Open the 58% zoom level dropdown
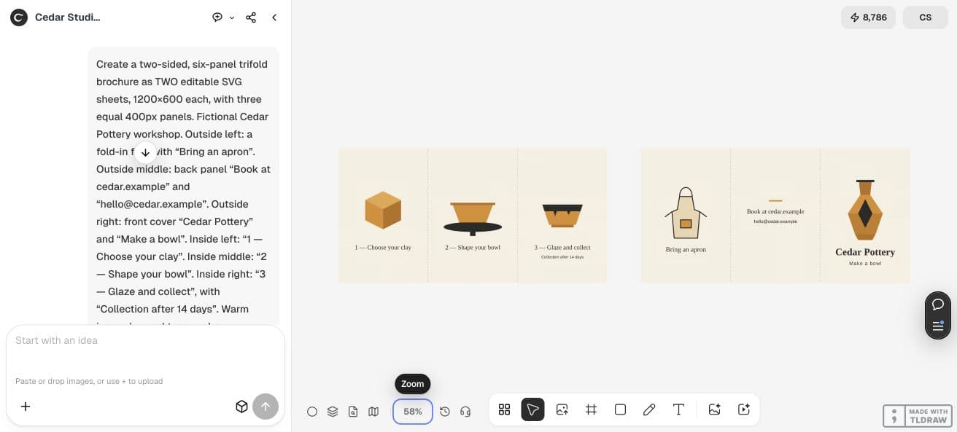Image resolution: width=957 pixels, height=432 pixels. [413, 412]
